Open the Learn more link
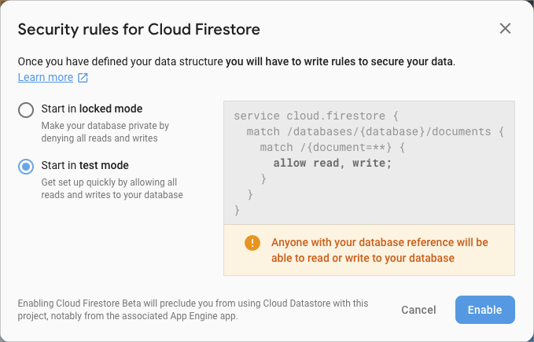534x342 pixels. pos(46,77)
